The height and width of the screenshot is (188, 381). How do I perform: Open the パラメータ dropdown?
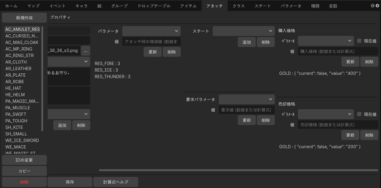coord(152,31)
